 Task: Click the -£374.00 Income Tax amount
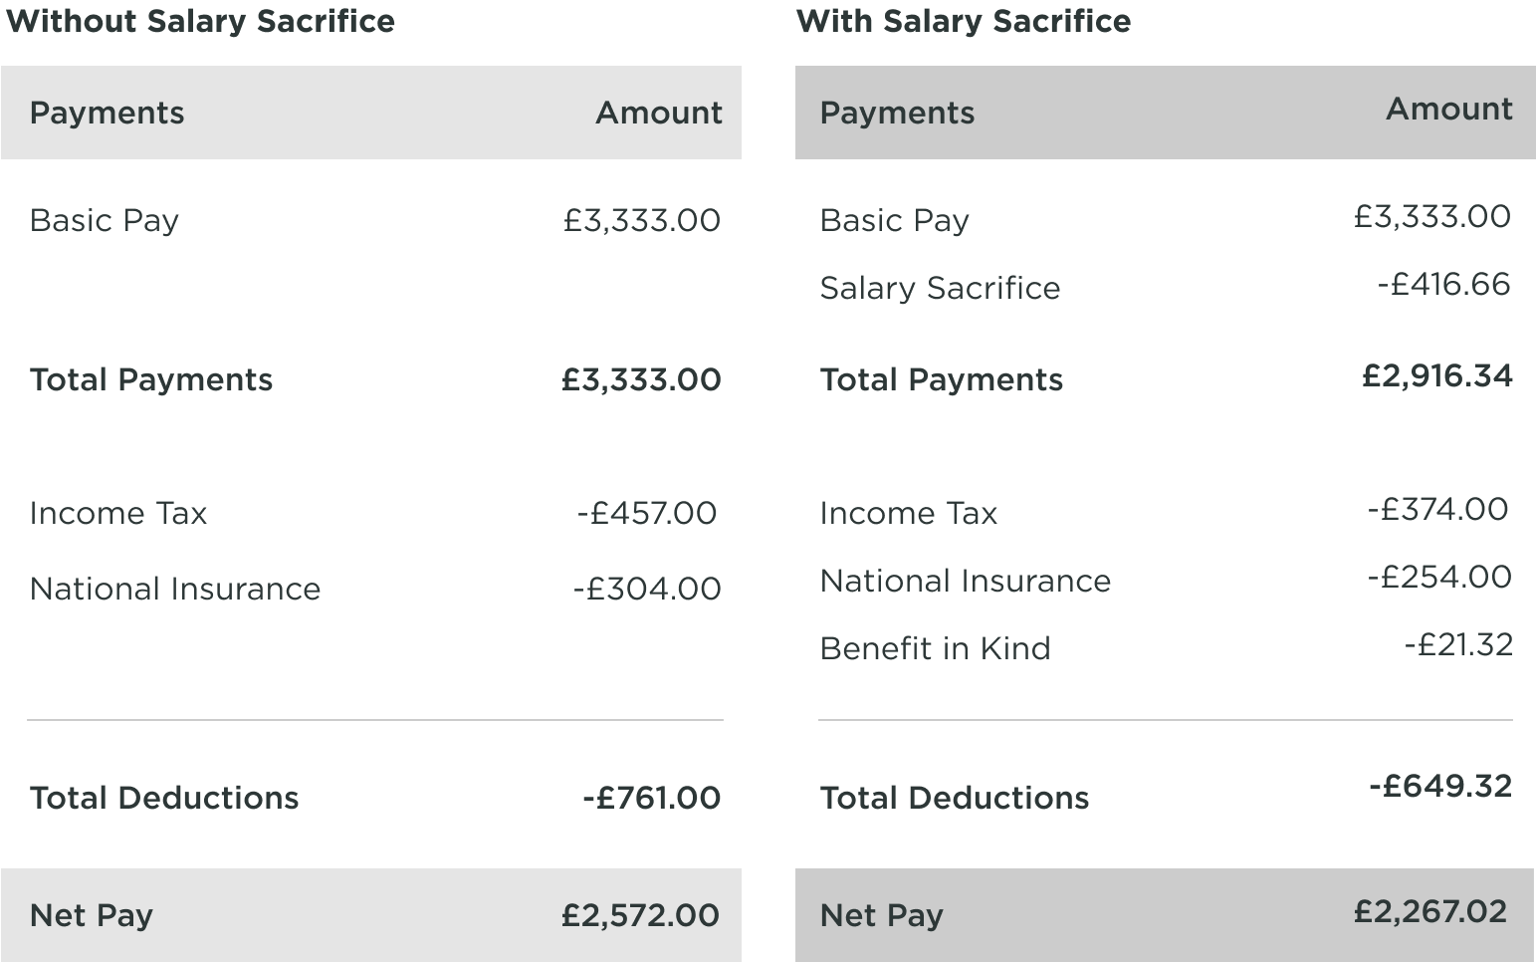pyautogui.click(x=1437, y=510)
